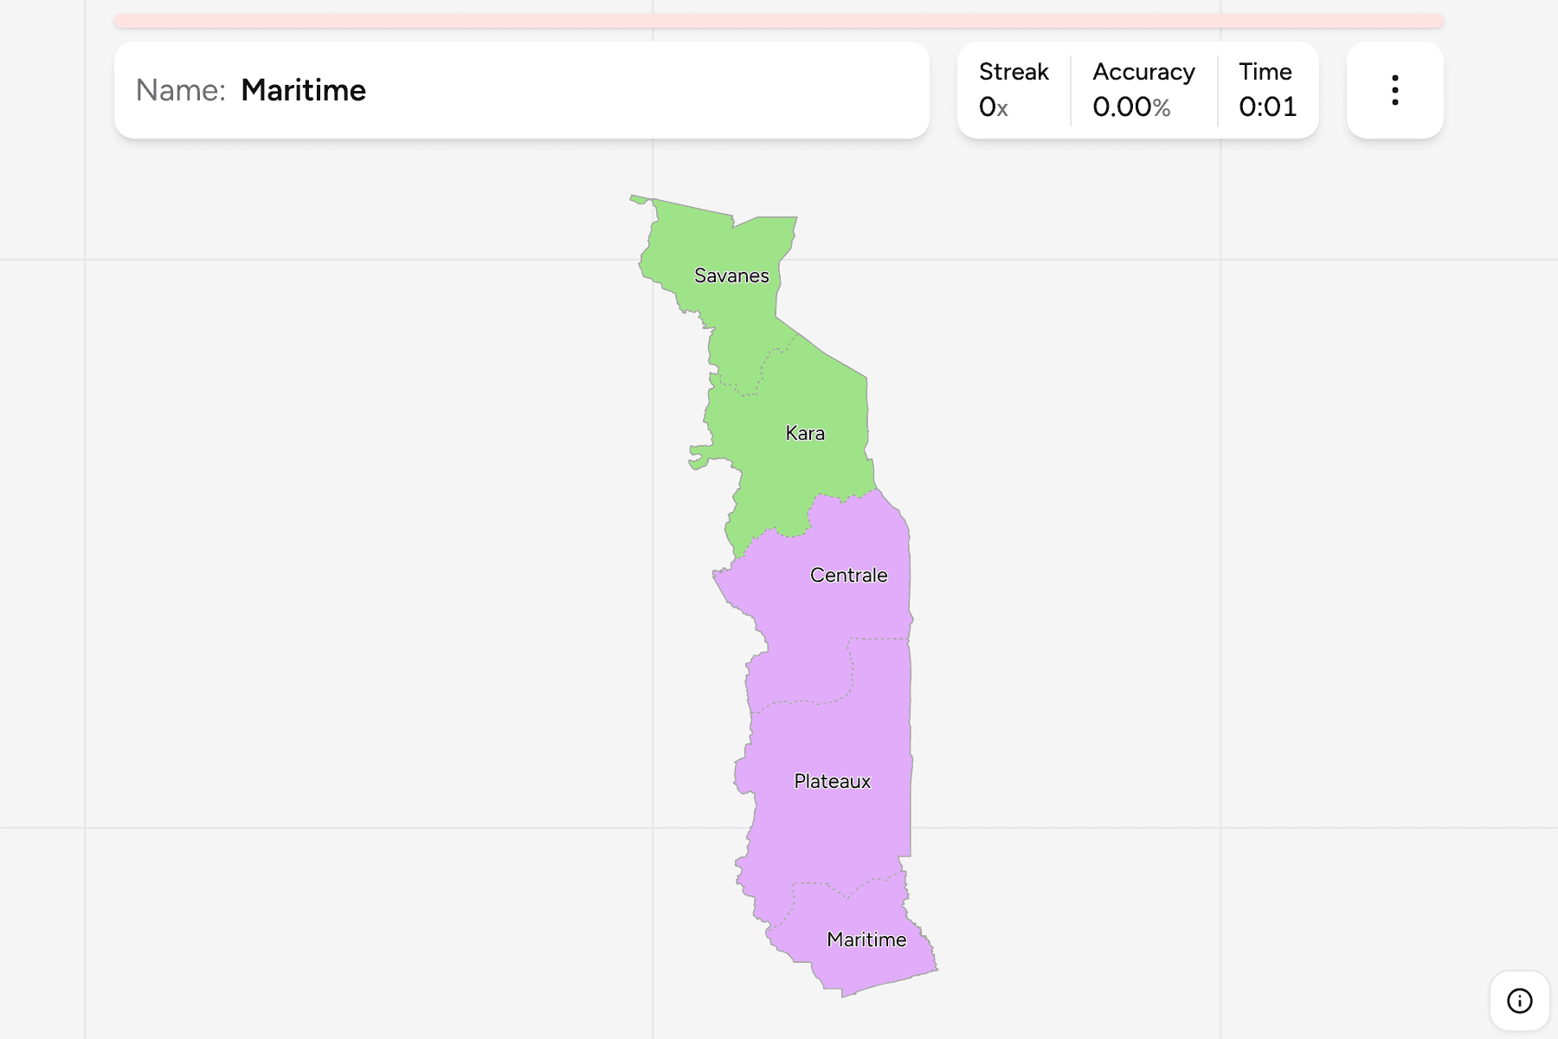The width and height of the screenshot is (1558, 1039).
Task: Click the Time elapsed display
Action: click(1267, 90)
